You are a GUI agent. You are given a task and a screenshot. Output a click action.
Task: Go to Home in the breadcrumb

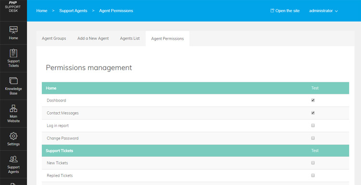pos(42,11)
